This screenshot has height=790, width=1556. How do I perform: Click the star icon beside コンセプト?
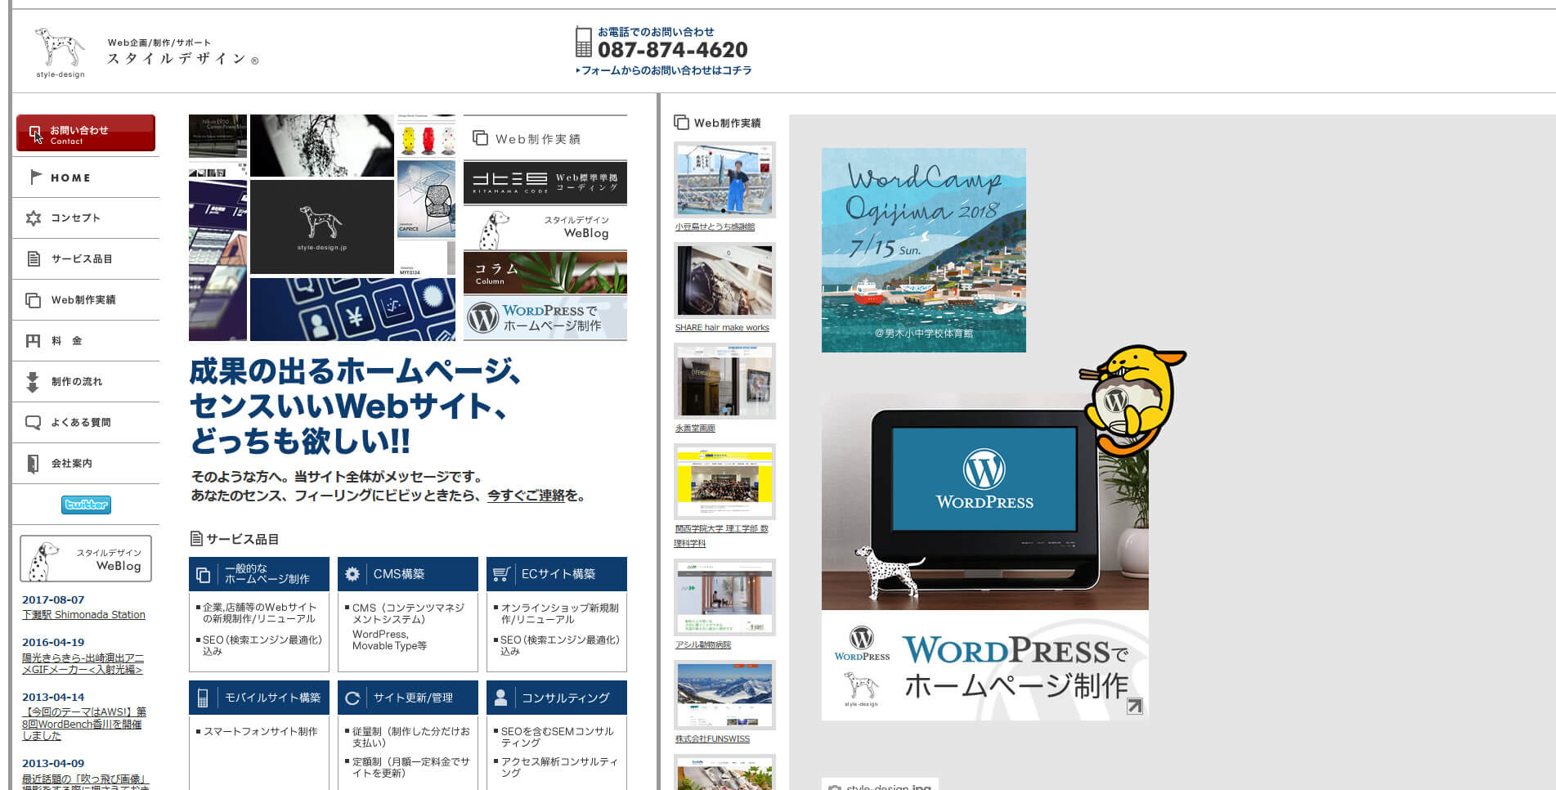tap(34, 218)
